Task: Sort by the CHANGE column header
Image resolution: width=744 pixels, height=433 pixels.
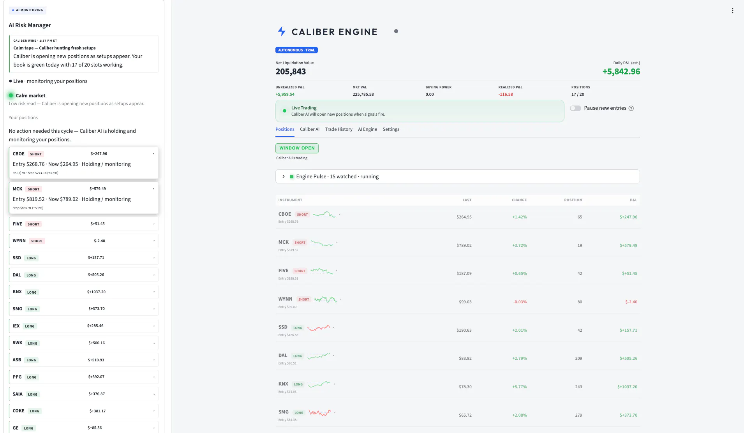Action: click(519, 200)
